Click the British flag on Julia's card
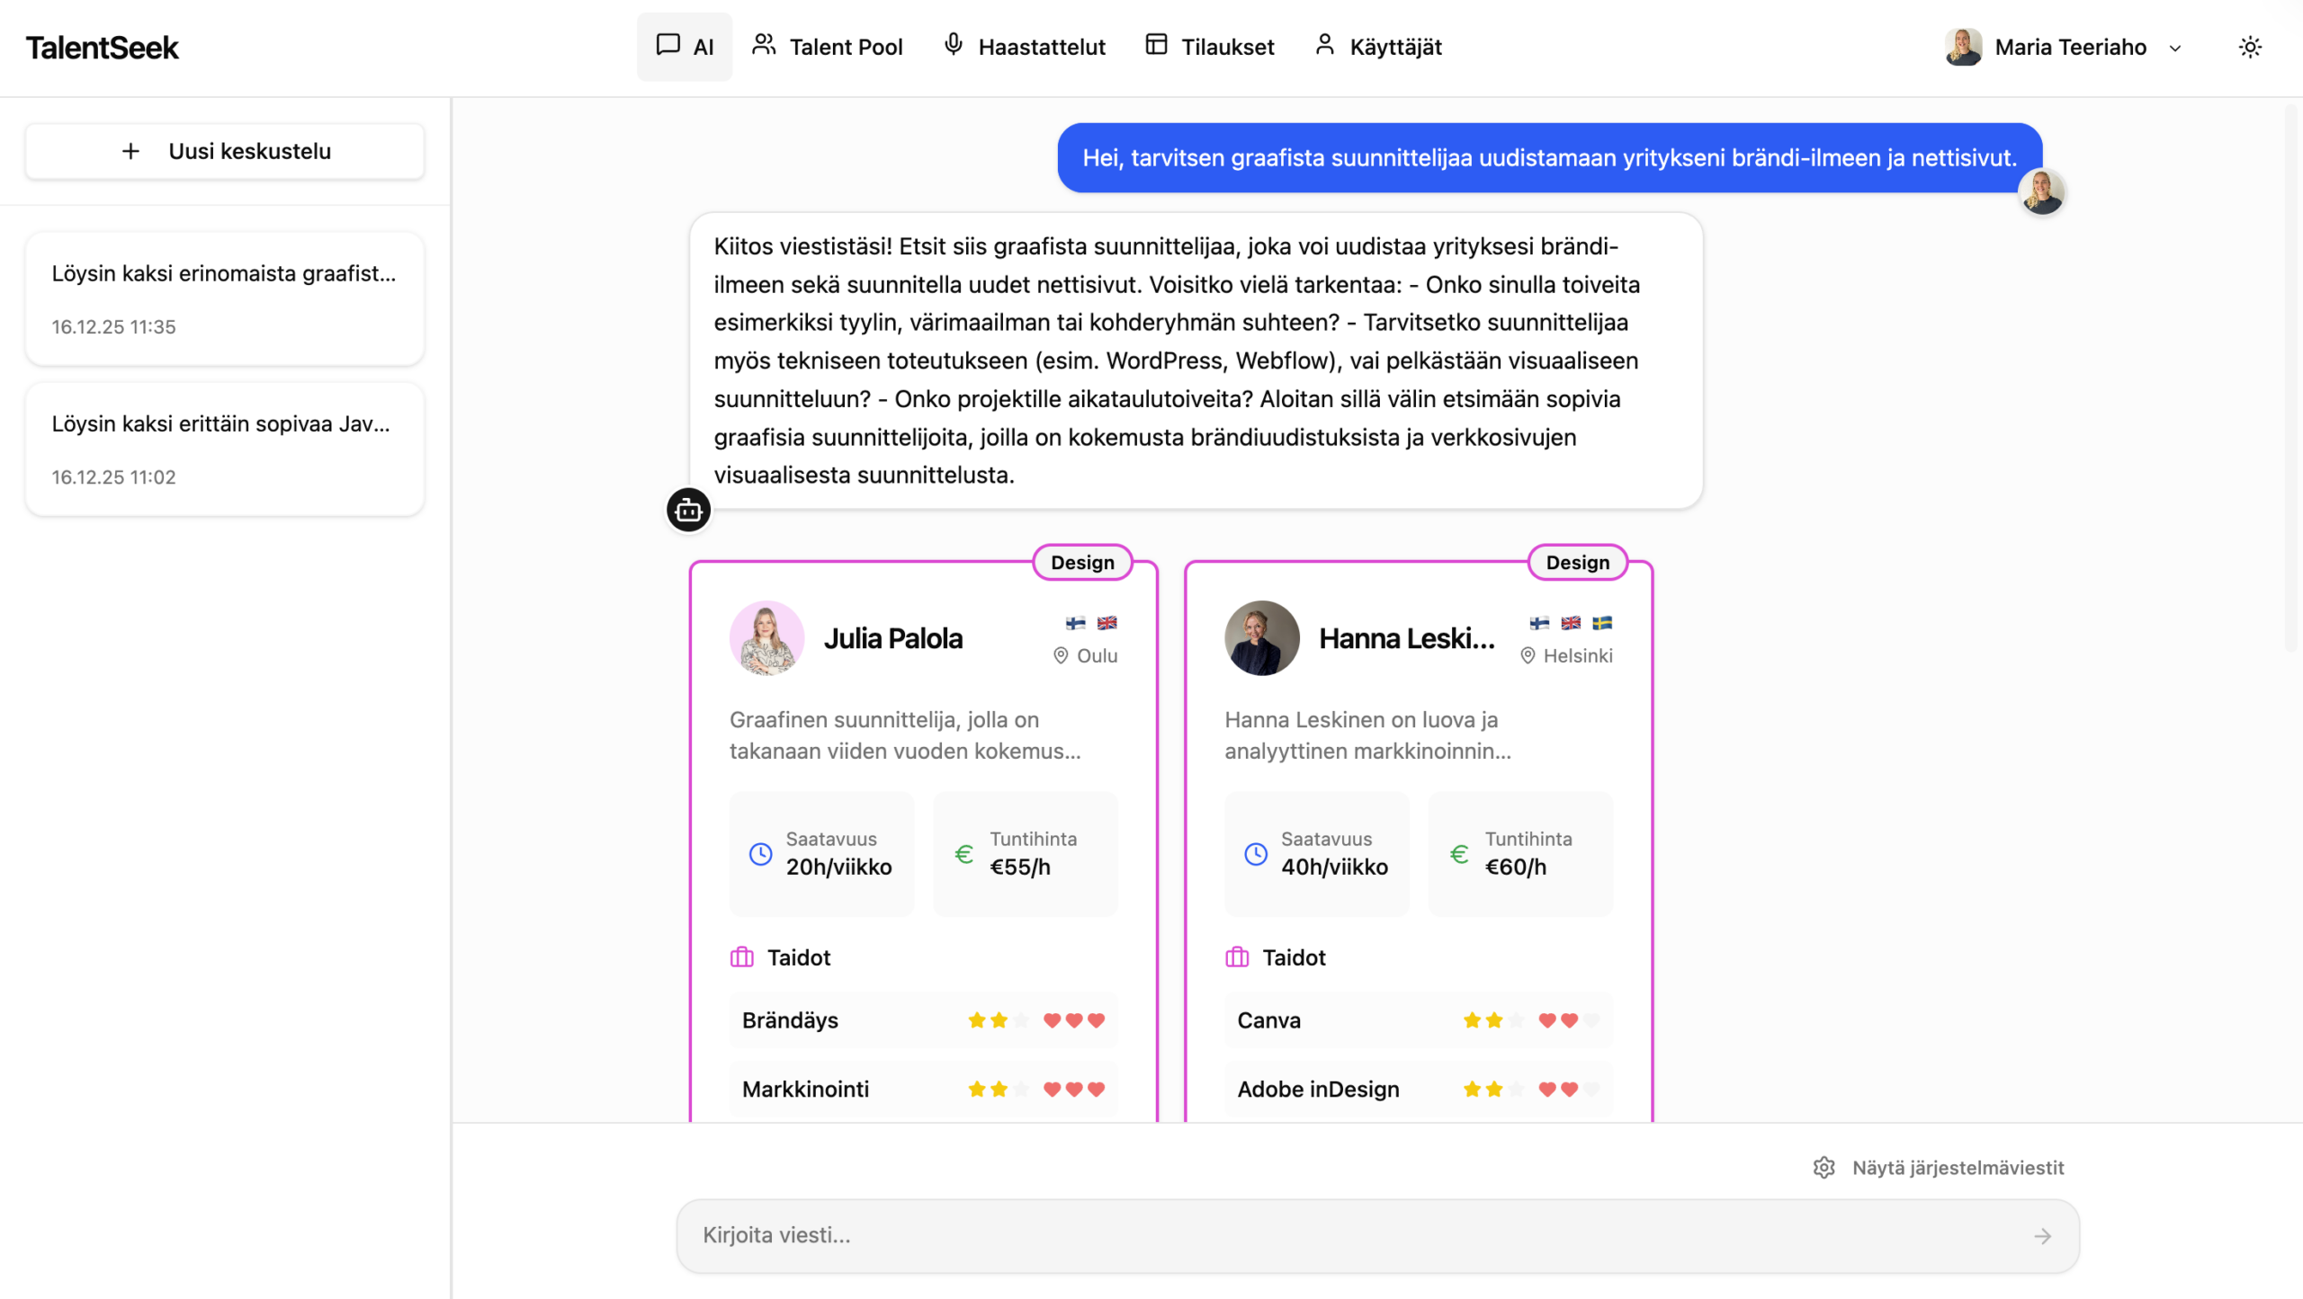Viewport: 2303px width, 1299px height. 1107,622
